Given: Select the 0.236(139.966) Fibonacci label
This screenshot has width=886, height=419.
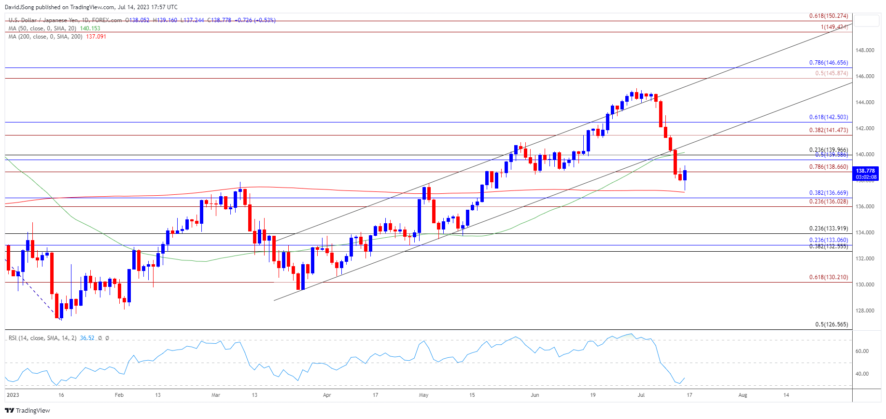Looking at the screenshot, I should tap(829, 150).
